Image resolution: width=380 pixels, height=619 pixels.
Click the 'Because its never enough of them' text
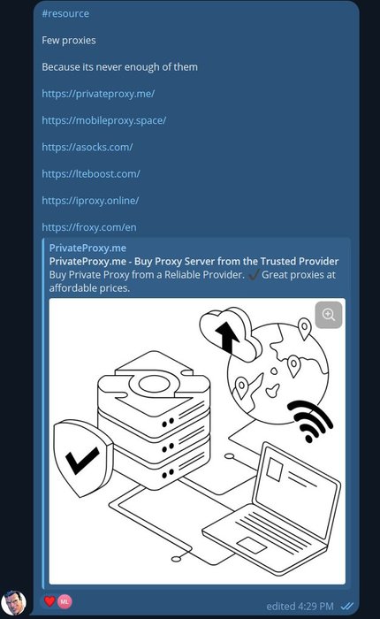120,67
